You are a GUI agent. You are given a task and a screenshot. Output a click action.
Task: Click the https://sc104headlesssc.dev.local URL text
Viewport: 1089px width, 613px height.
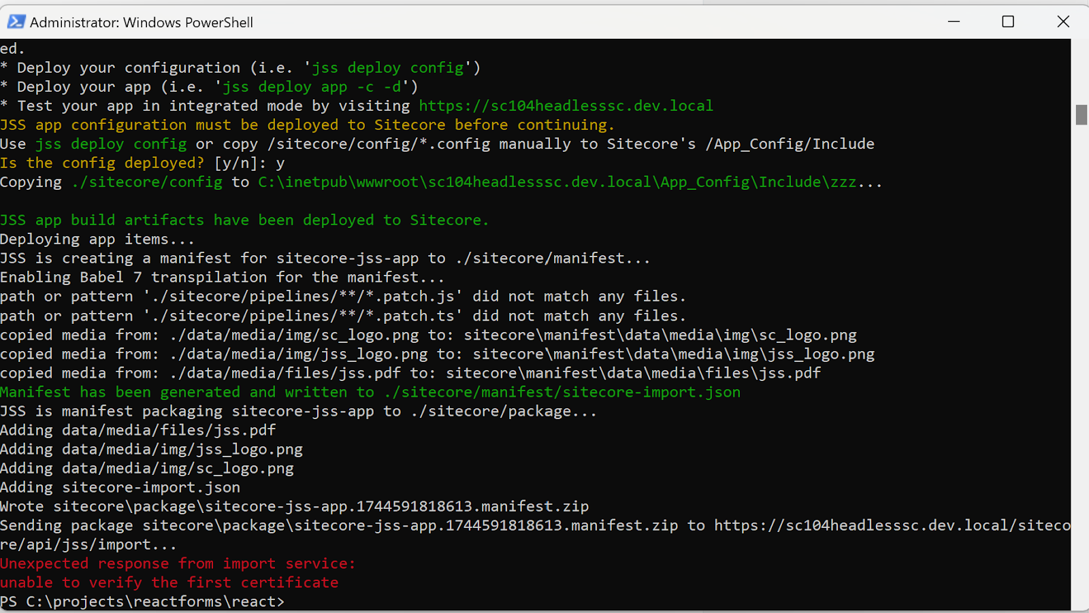[x=566, y=106]
